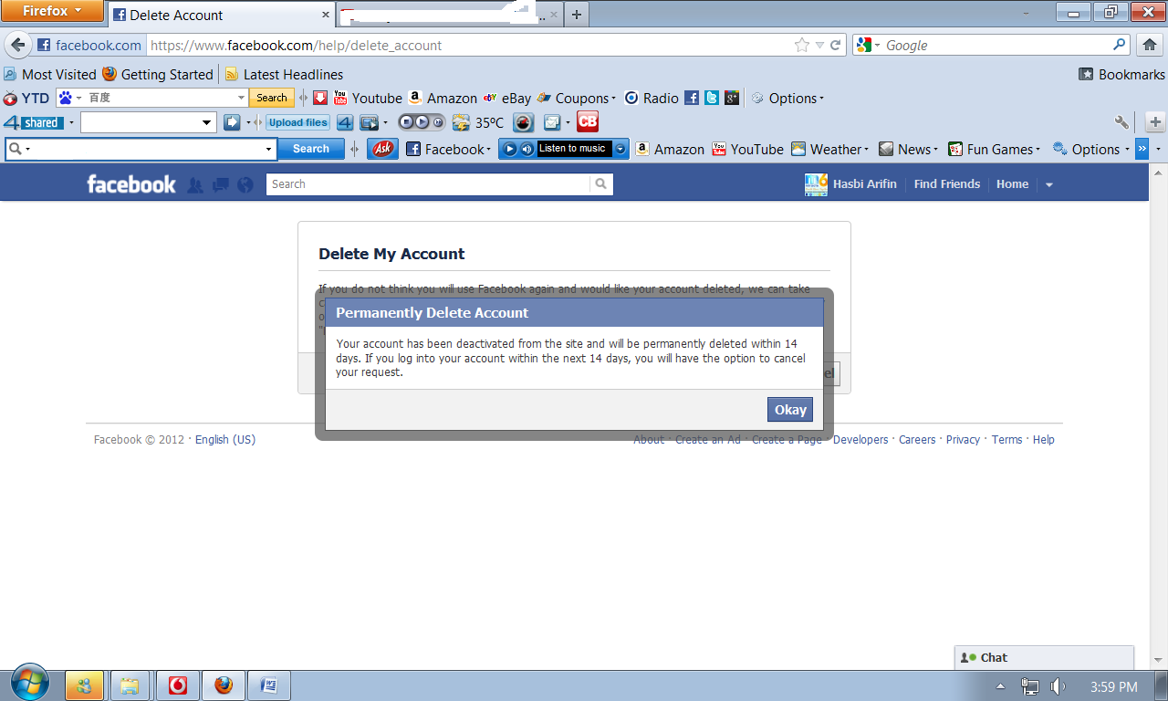Expand the News dropdown
Image resolution: width=1168 pixels, height=701 pixels.
936,150
